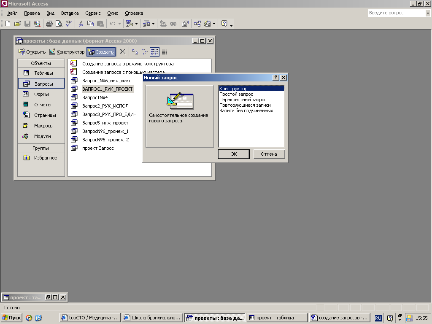This screenshot has width=432, height=324.
Task: Open the question box dropdown arrow
Action: [428, 13]
